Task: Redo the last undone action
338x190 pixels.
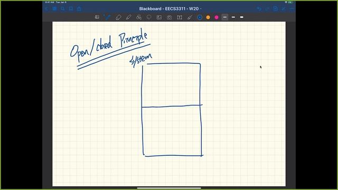Action: [267, 9]
